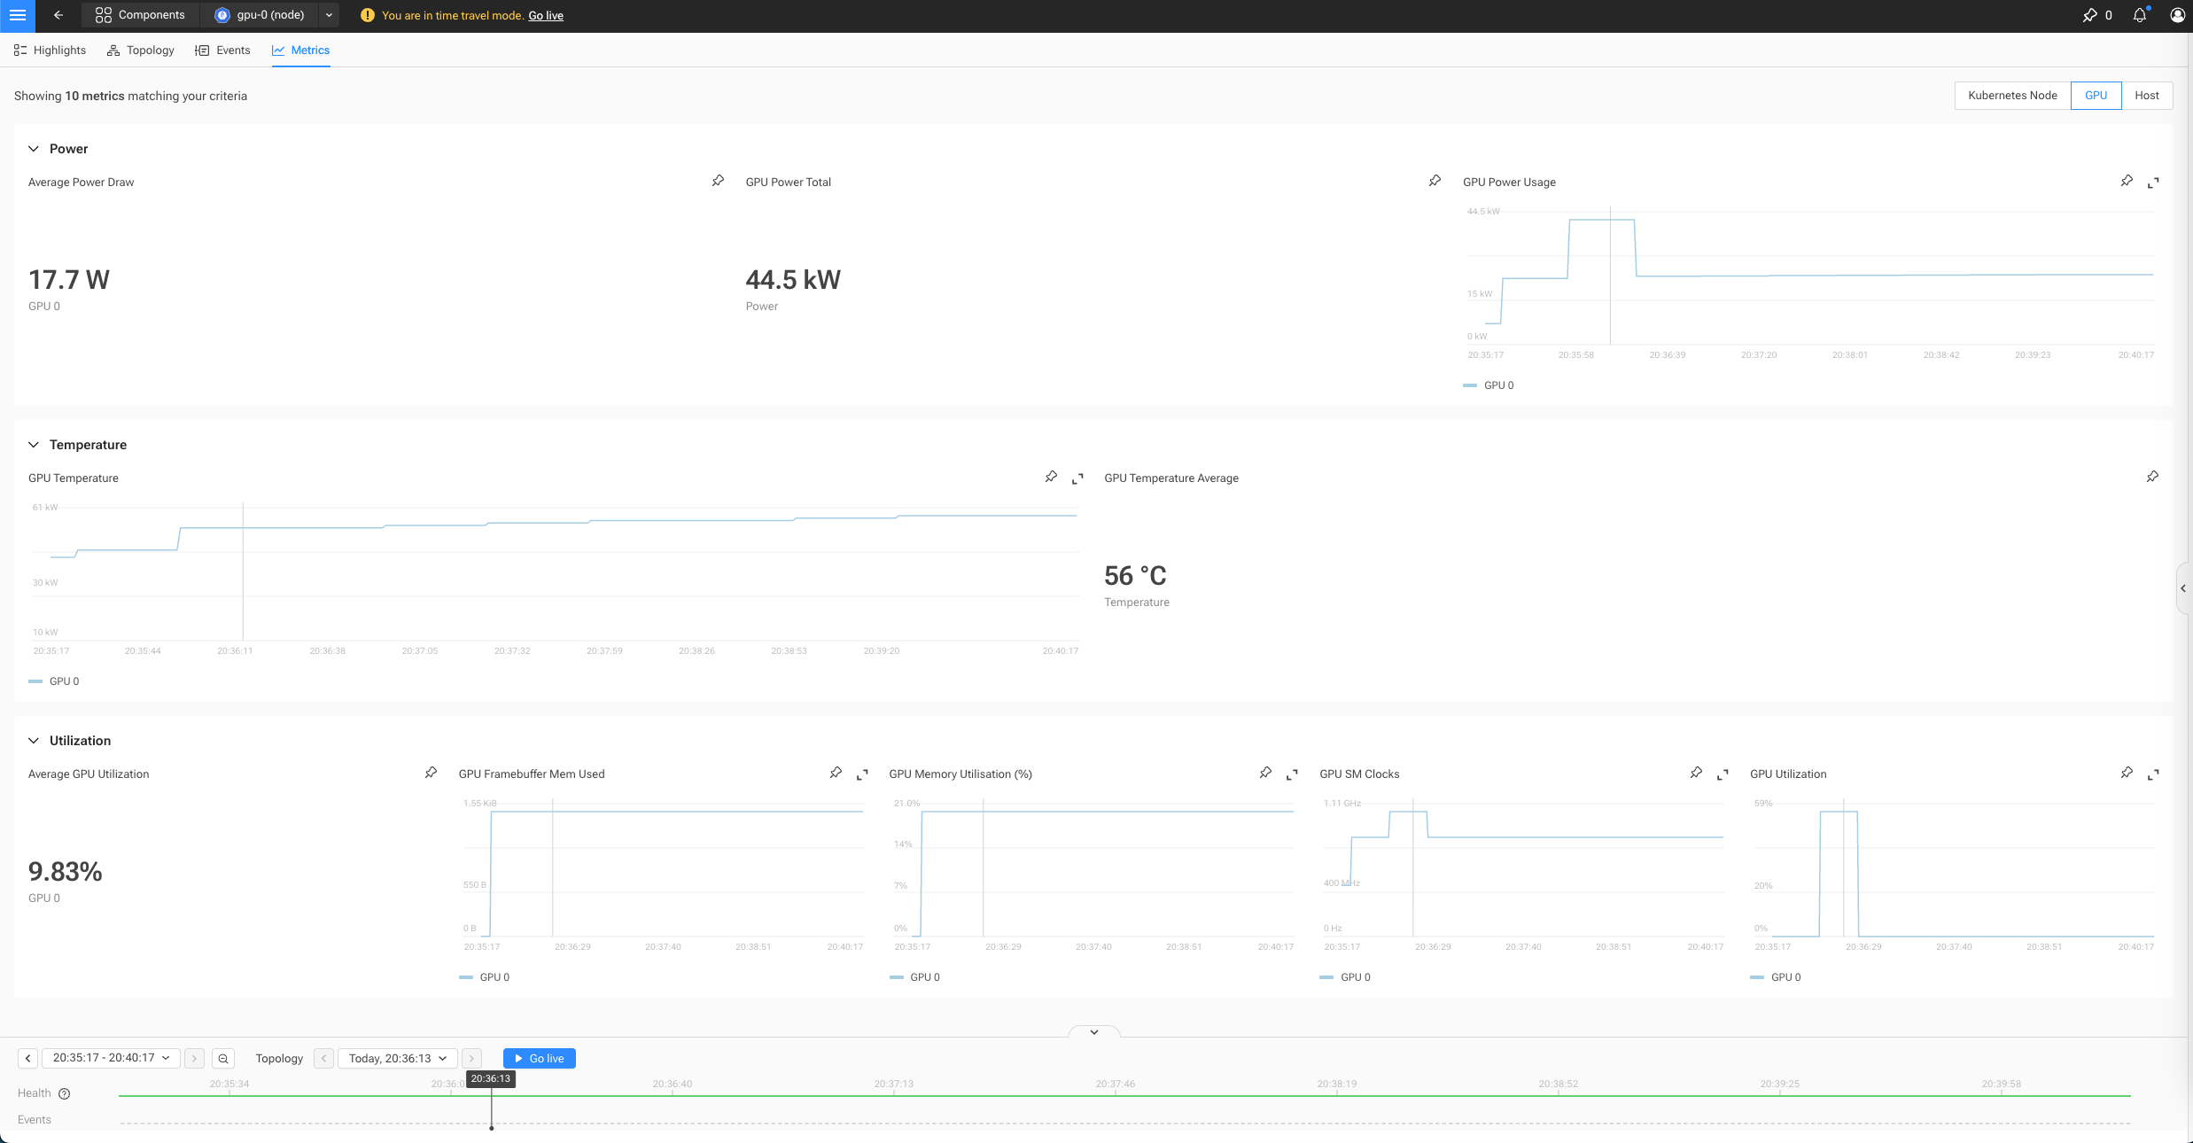
Task: Select the Host metrics filter
Action: [x=2146, y=96]
